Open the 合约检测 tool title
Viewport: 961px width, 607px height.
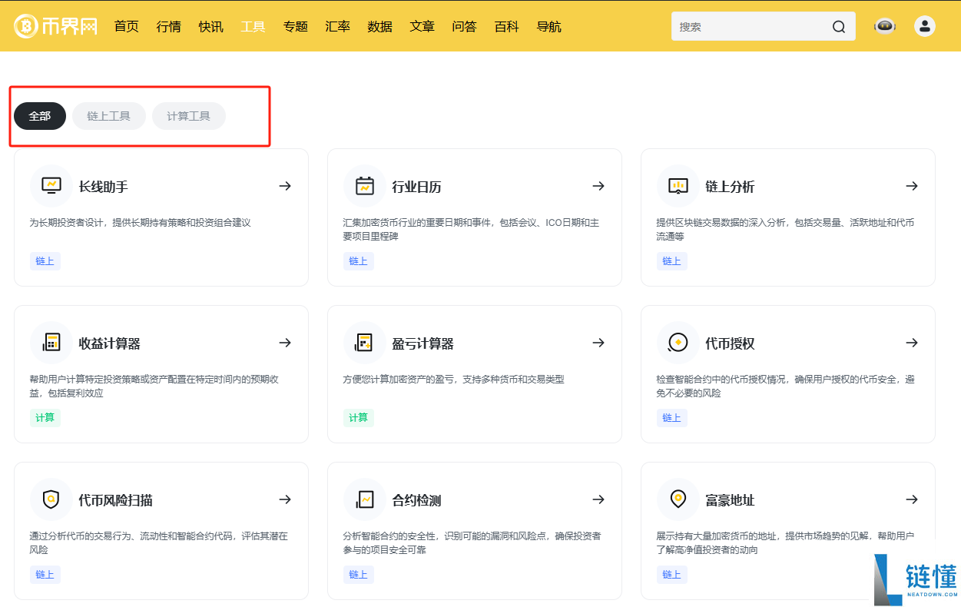point(417,500)
